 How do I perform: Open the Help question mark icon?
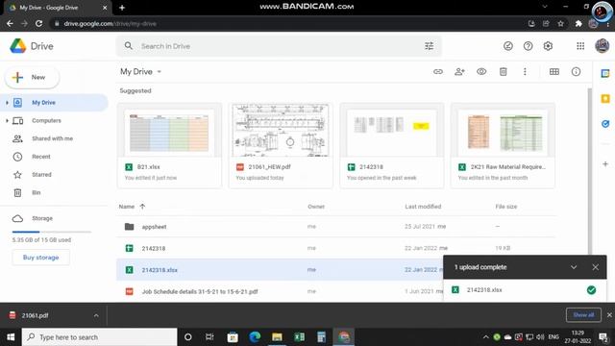[x=528, y=46]
